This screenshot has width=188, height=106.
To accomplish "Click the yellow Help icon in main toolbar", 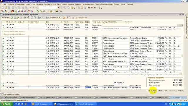I will 72,8.
